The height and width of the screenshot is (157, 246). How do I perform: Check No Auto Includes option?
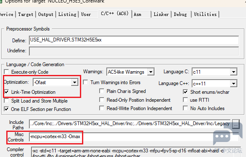coord(185,108)
